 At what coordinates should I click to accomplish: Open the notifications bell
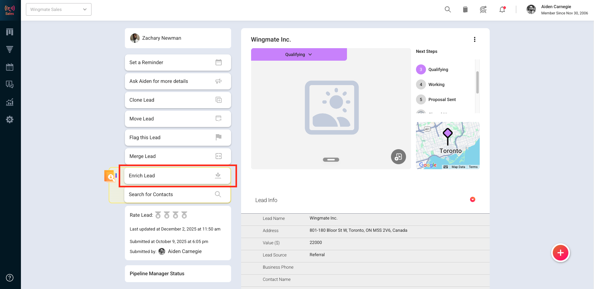click(502, 10)
